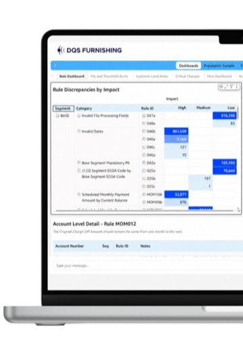Image resolution: width=243 pixels, height=352 pixels.
Task: Switch to the Critical Changes tab
Action: pos(188,76)
